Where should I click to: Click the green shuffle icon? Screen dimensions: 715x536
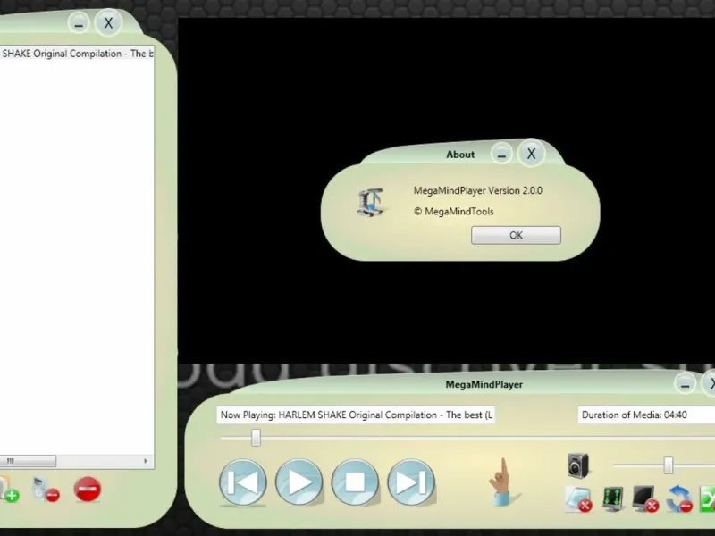(708, 499)
